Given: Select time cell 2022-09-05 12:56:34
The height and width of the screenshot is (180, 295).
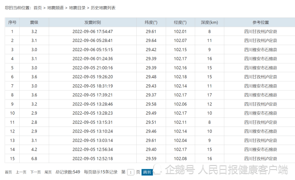Looking at the screenshot, I should click(x=93, y=150).
